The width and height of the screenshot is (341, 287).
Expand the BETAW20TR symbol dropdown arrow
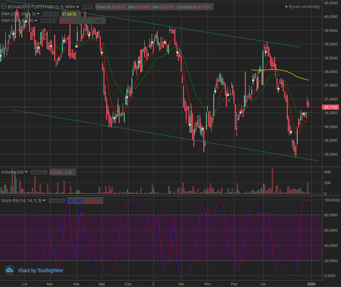[x=78, y=7]
